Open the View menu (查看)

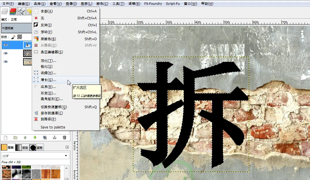coord(56,3)
